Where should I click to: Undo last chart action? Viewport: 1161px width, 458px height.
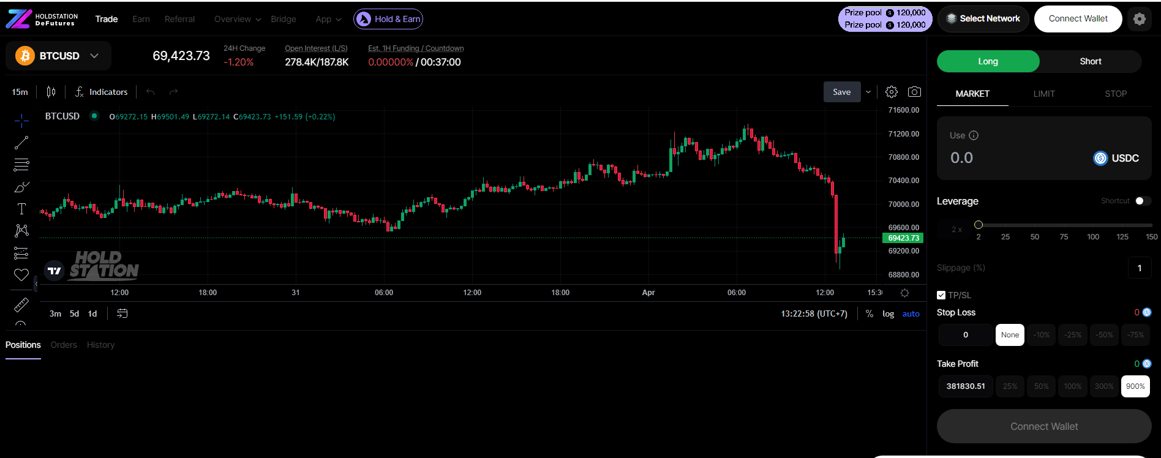coord(151,92)
